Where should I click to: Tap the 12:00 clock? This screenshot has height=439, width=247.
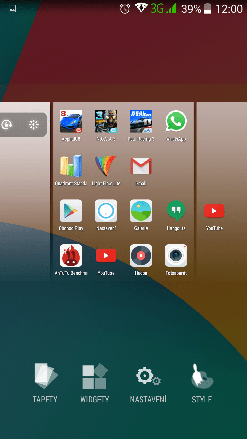229,9
